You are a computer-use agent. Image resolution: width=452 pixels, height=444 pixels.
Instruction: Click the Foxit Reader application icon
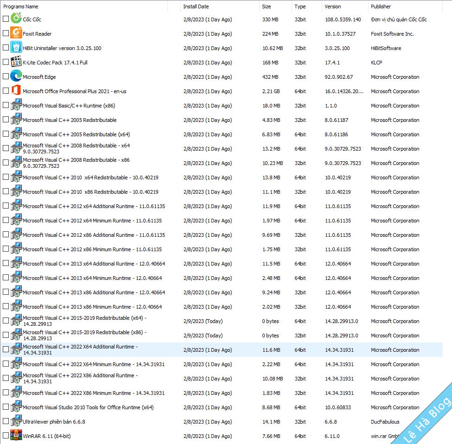(16, 33)
